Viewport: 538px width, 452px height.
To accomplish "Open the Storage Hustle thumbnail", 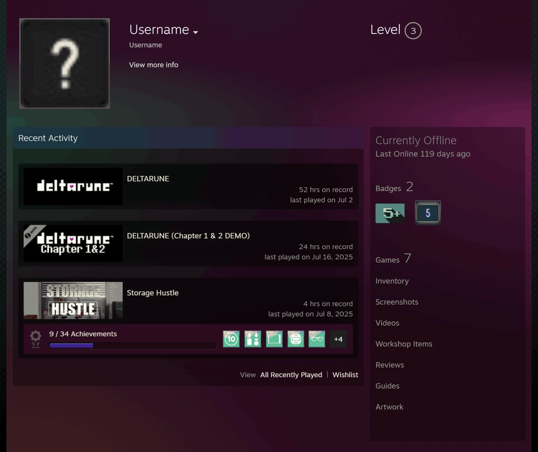I will [73, 300].
